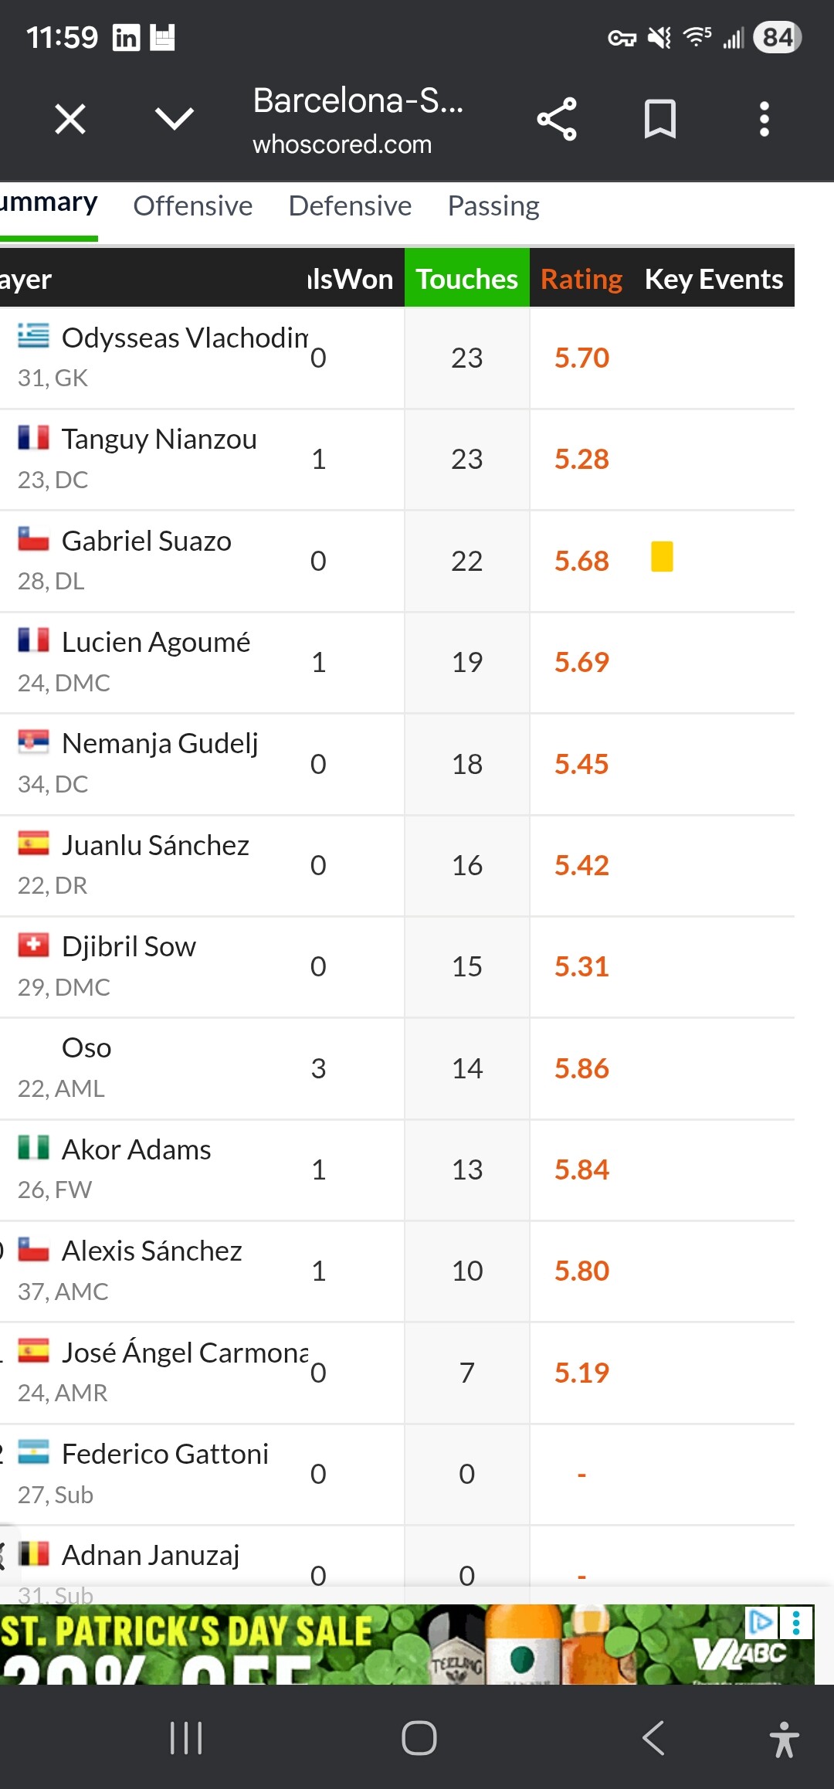Open Akor Adams player page

coord(136,1149)
